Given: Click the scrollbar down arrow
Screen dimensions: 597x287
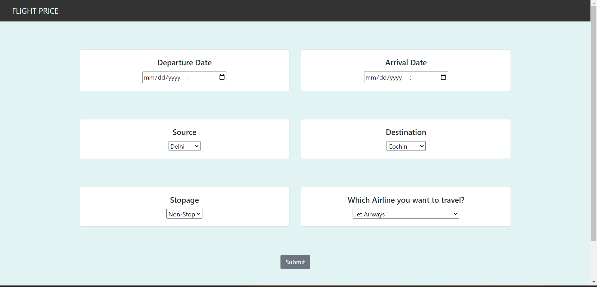Looking at the screenshot, I should tap(594, 282).
